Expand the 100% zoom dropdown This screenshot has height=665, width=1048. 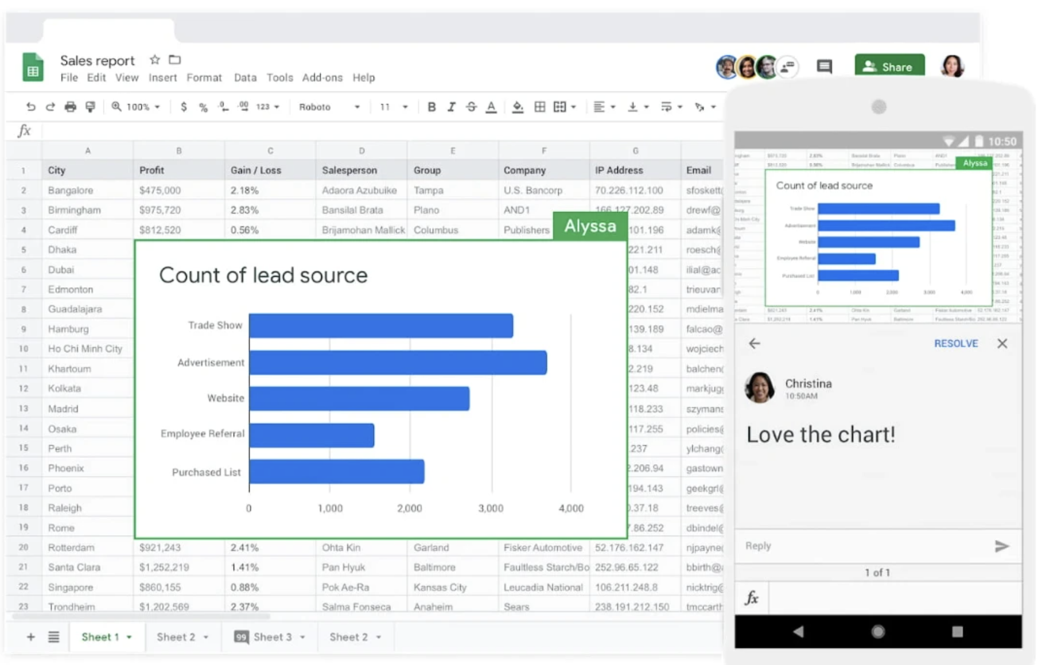coord(137,107)
